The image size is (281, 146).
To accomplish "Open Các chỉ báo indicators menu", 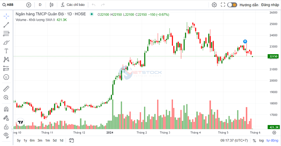I will point(73,5).
